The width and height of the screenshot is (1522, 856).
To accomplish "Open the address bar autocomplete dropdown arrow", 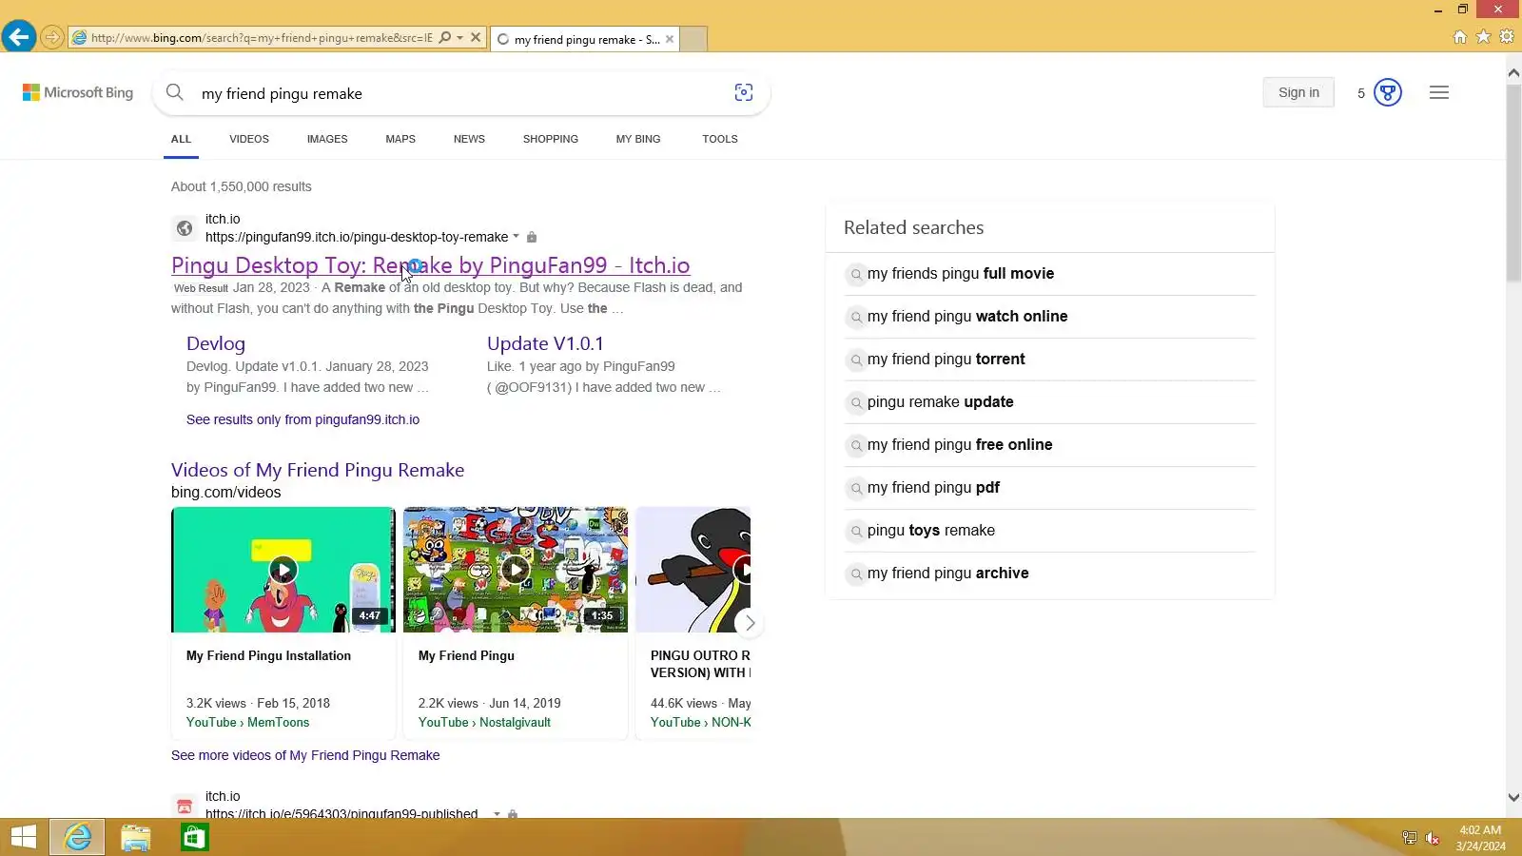I will 460,38.
